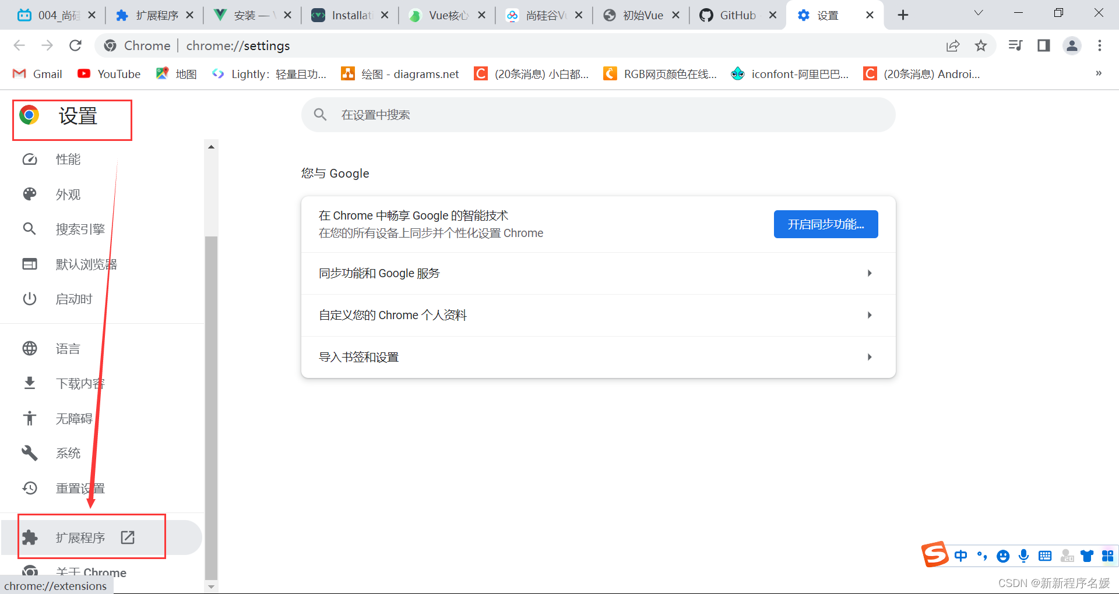The width and height of the screenshot is (1119, 594).
Task: Click the download icon beside 下载内容
Action: pos(30,383)
